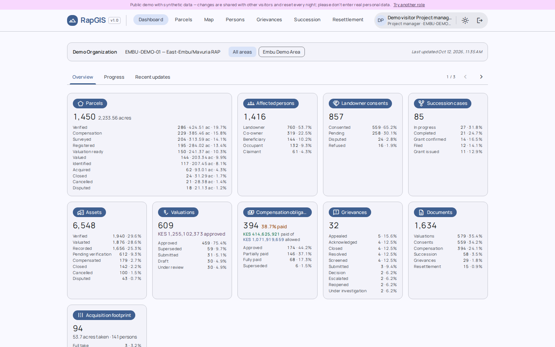555x347 pixels.
Task: Click the 'Co-owner' affected persons row
Action: coord(277,133)
